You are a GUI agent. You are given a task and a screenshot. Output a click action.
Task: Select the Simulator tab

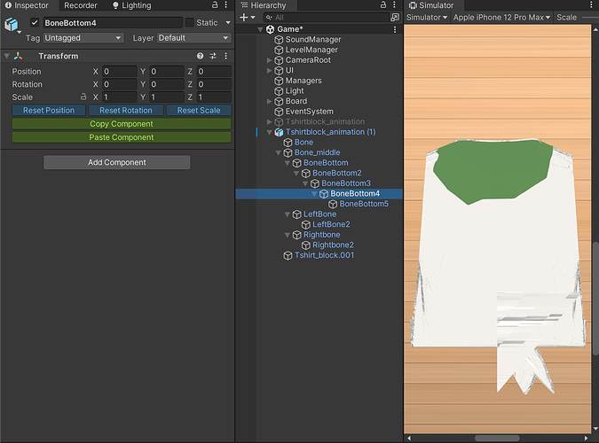click(431, 5)
